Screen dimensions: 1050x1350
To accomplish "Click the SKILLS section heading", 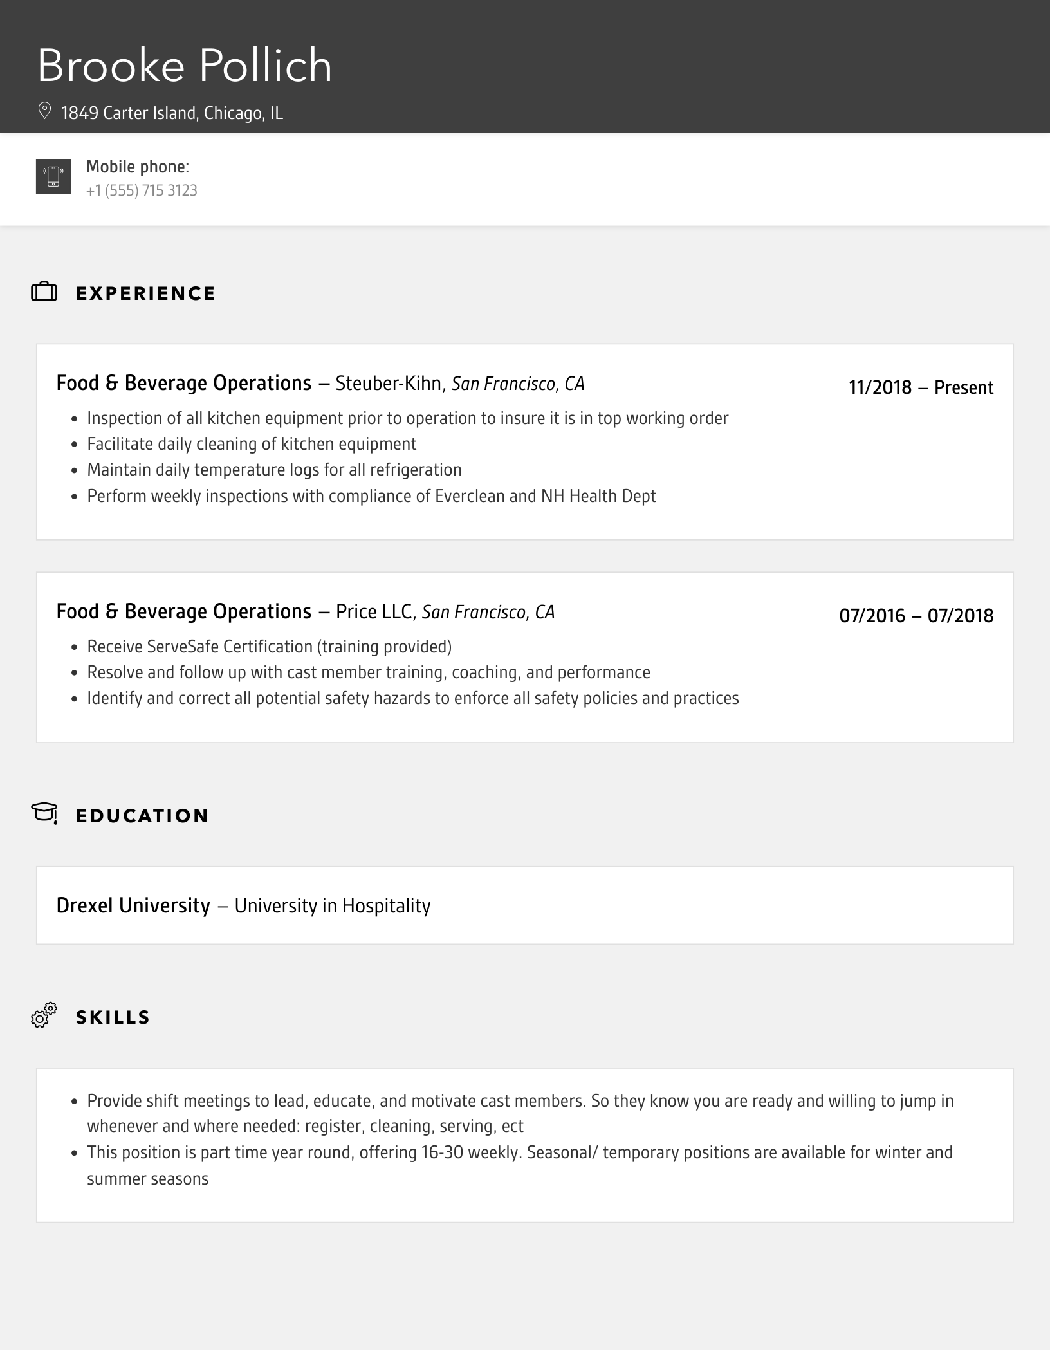I will [113, 1017].
